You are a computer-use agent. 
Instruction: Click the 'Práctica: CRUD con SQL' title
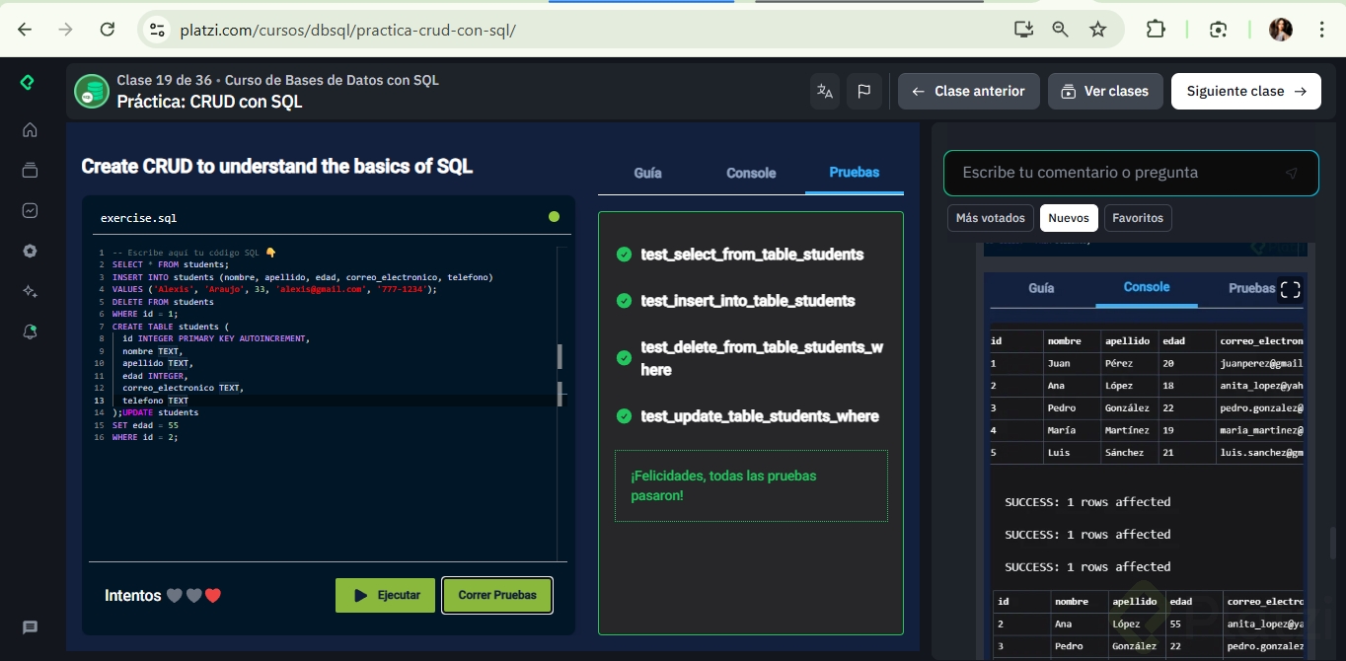(209, 102)
